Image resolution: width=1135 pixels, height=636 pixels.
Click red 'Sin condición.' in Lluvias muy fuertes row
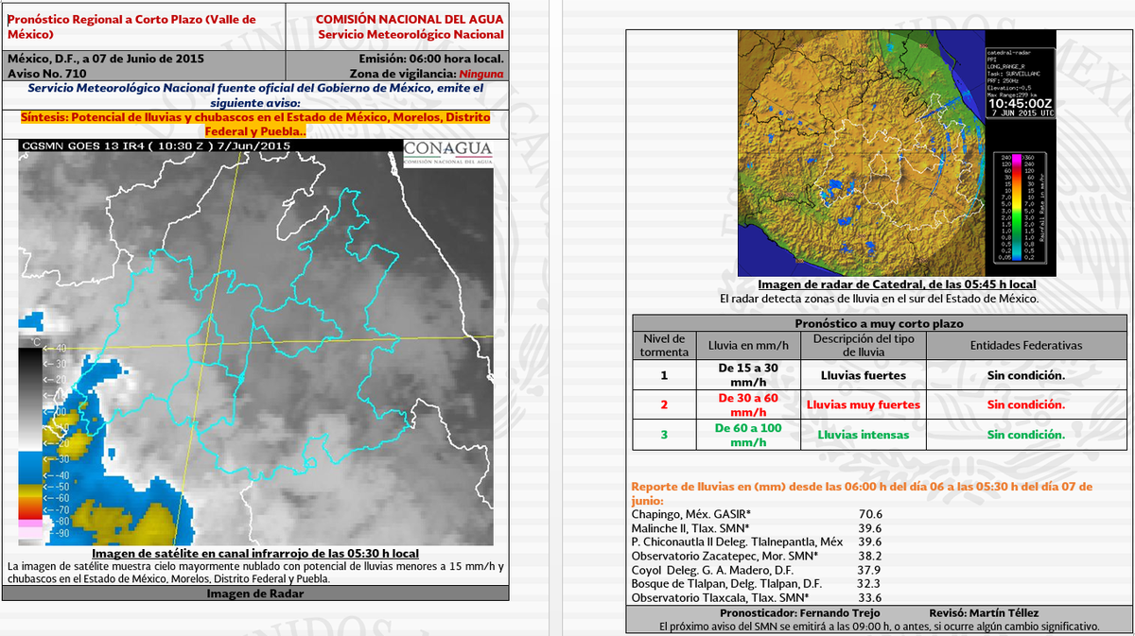(1026, 404)
